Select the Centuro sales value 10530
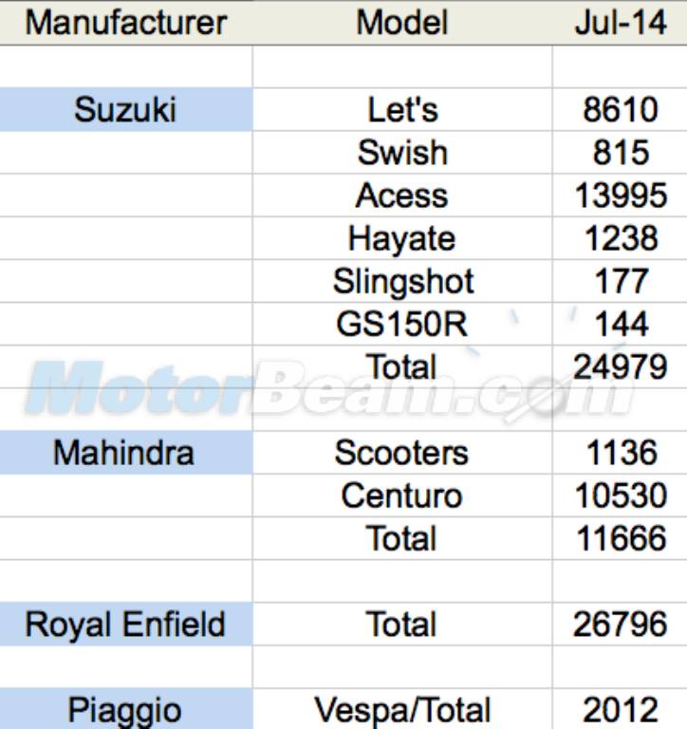The image size is (687, 729). pos(621,495)
